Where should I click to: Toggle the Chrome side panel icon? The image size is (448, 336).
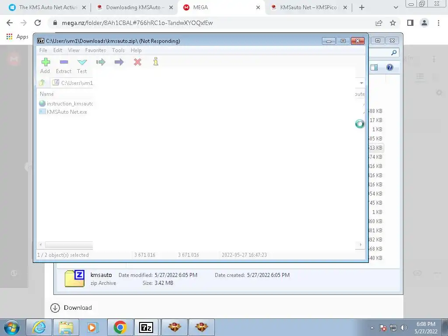[410, 23]
